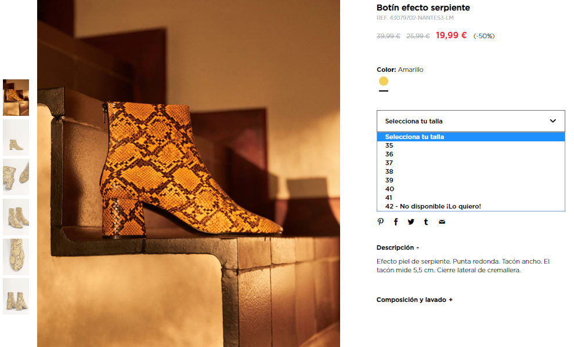Expand Composición y lavado section
The width and height of the screenshot is (574, 347).
pos(414,299)
